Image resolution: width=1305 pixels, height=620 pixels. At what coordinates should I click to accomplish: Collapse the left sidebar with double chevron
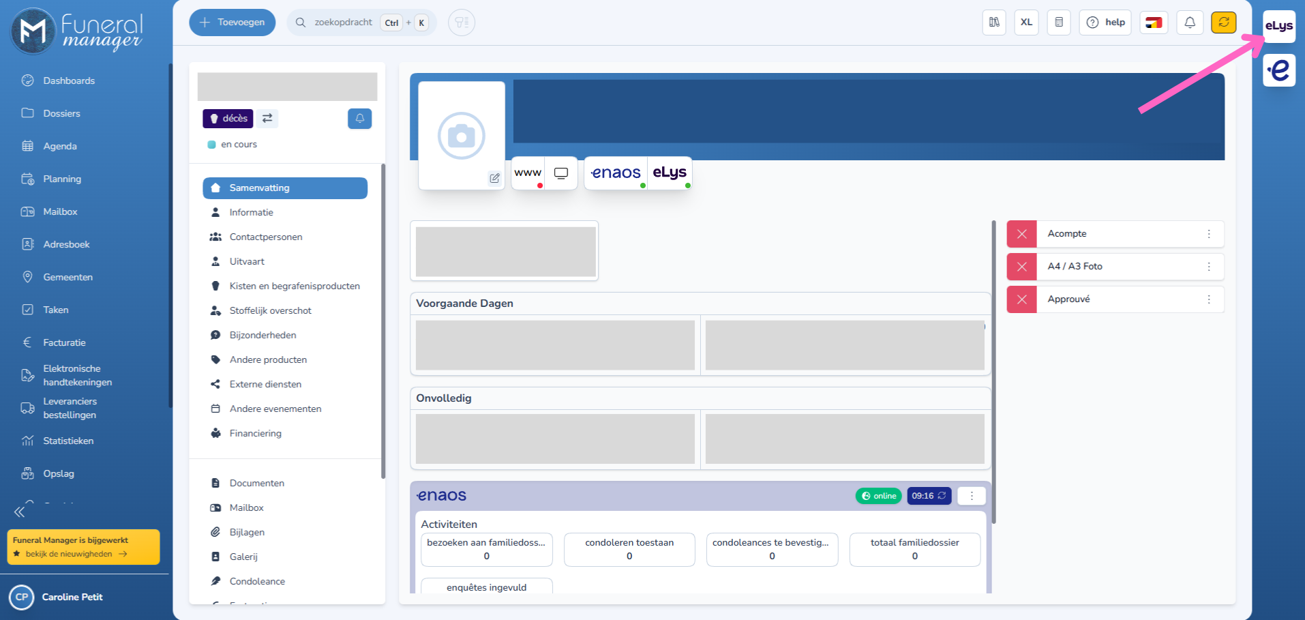point(19,512)
